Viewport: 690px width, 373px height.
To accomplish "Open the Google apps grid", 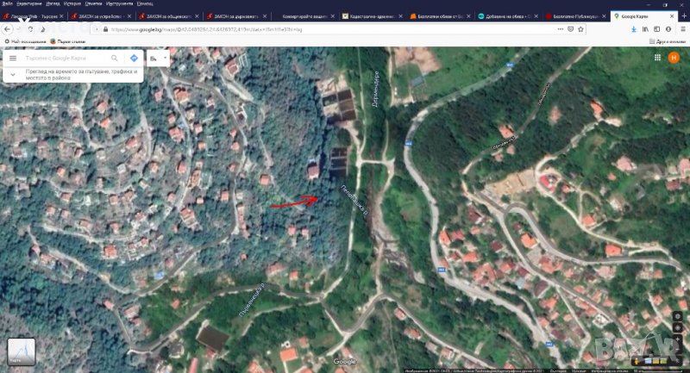I will pos(656,57).
